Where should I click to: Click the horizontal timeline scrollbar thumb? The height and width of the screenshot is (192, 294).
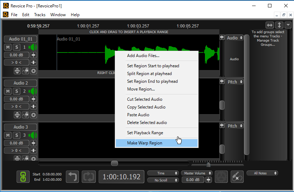point(114,163)
